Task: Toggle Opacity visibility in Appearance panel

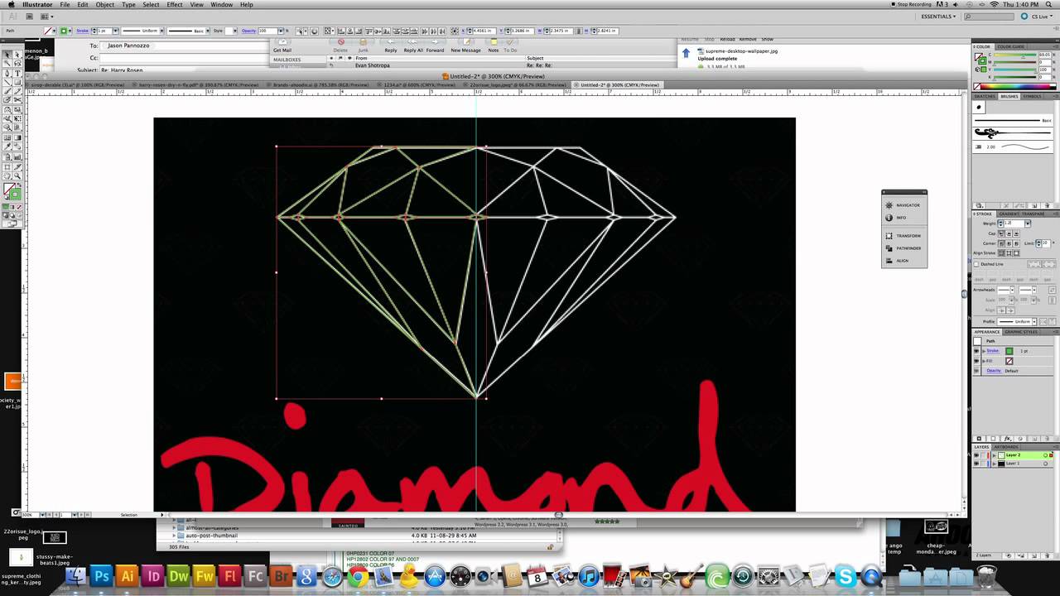Action: coord(976,371)
